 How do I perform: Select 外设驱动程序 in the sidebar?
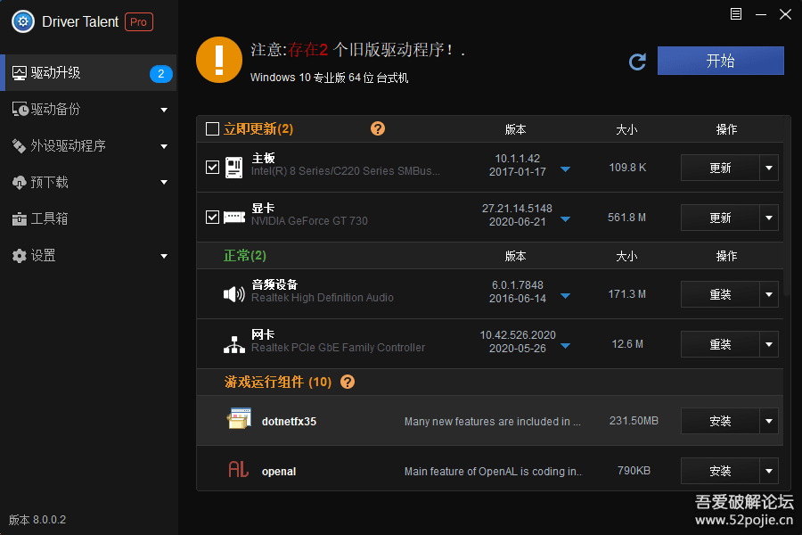88,146
